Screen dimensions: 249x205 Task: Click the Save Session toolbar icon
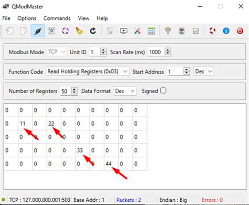[x=24, y=31]
